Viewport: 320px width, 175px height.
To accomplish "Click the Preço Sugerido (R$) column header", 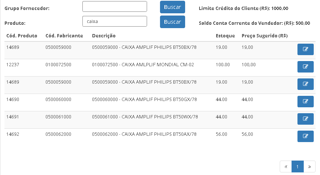I will (265, 36).
